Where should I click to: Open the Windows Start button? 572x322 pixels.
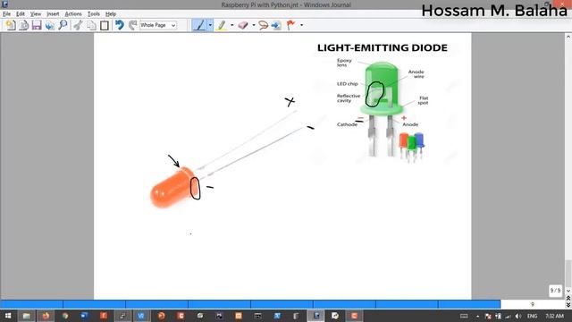pos(8,316)
